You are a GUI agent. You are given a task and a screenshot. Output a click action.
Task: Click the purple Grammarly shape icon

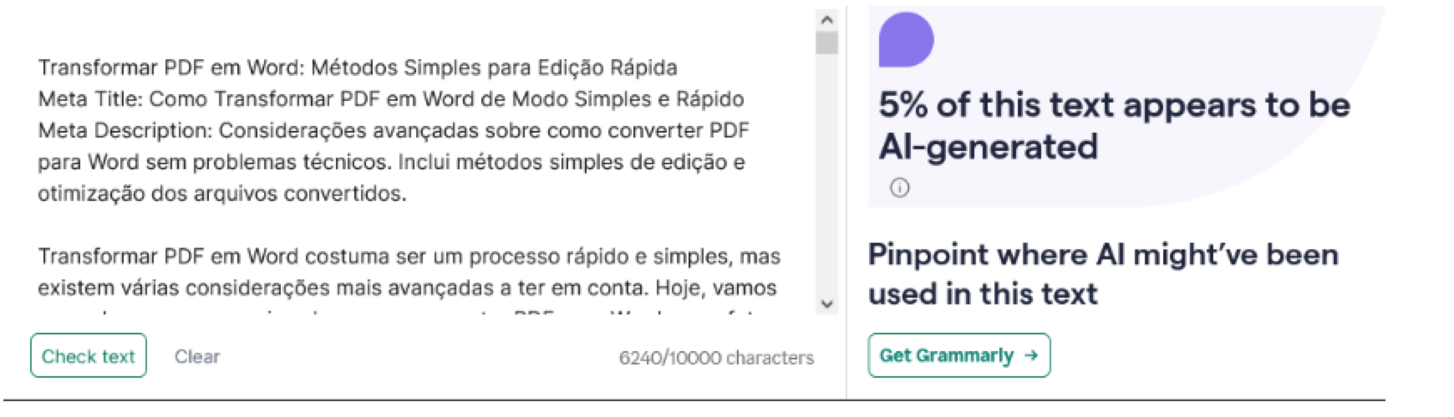coord(906,40)
